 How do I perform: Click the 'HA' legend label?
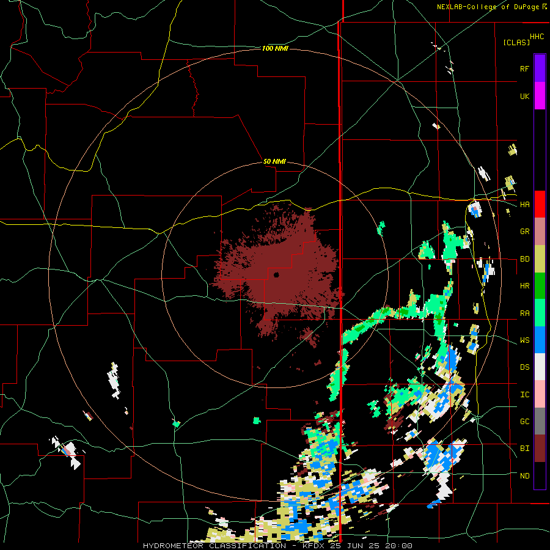point(524,204)
